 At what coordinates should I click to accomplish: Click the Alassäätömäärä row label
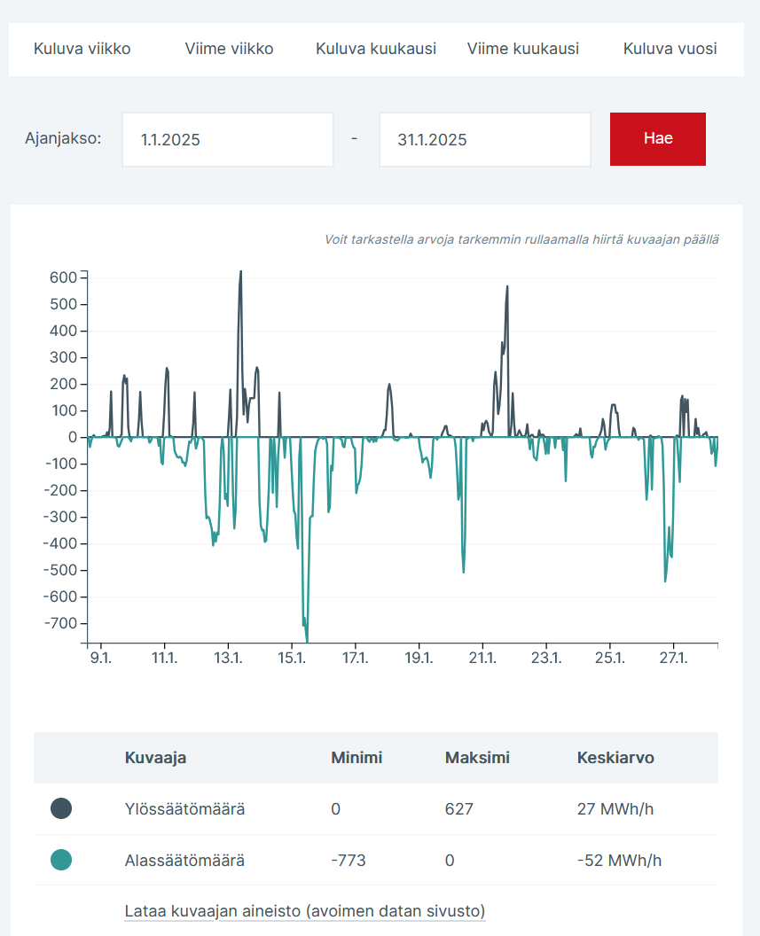pyautogui.click(x=184, y=860)
